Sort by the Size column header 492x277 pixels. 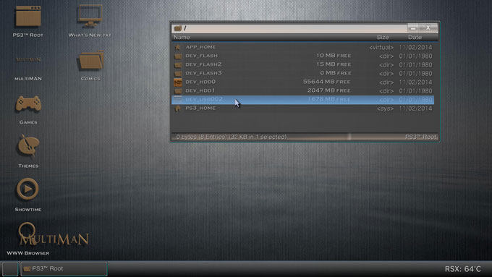click(383, 38)
